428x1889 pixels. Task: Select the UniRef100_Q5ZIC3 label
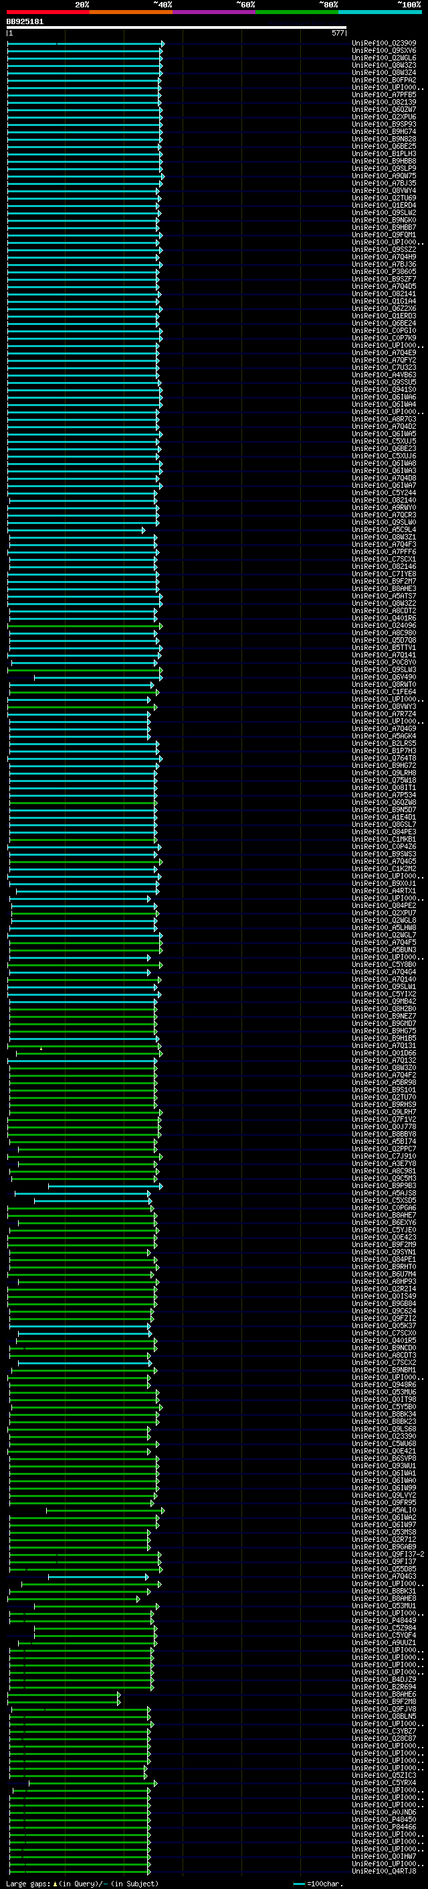(384, 1775)
